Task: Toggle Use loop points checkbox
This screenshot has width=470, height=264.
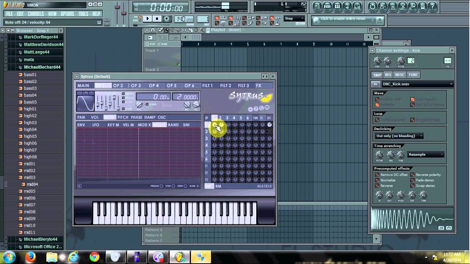Action: click(x=377, y=120)
